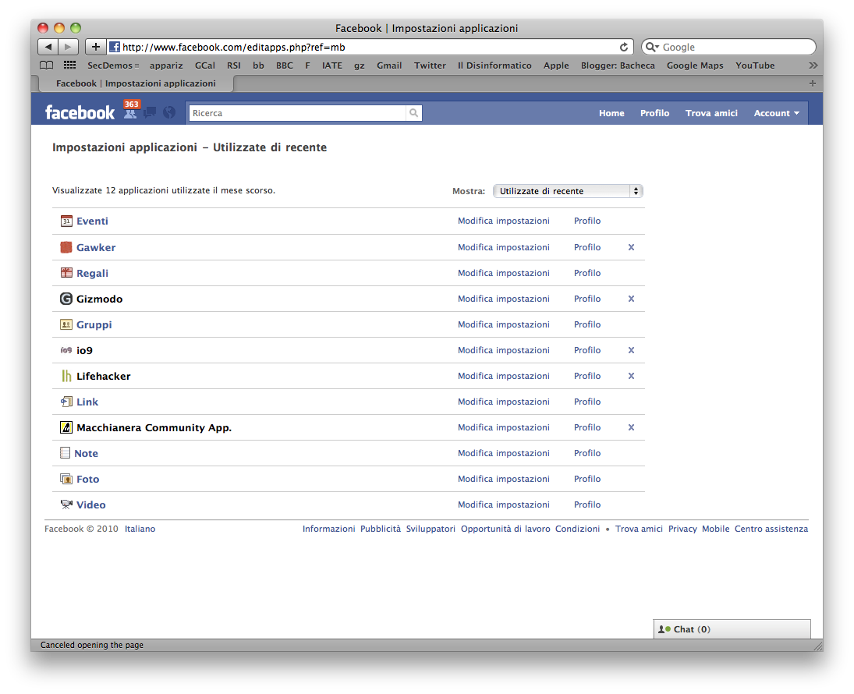Screen dimensions: 854x694
Task: Open Profilo link in the Lifehacker row
Action: pos(587,376)
